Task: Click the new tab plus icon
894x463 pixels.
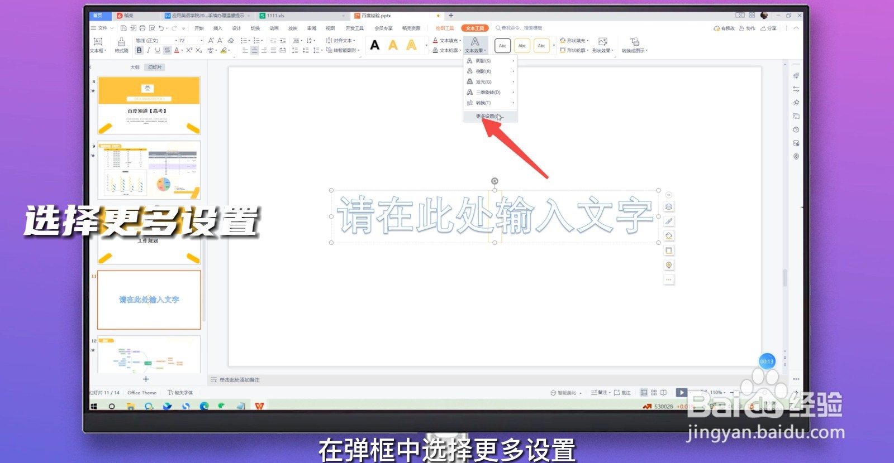Action: [x=451, y=16]
